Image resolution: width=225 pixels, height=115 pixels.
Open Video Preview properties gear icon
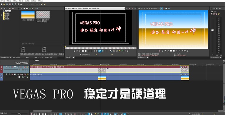pos(139,8)
